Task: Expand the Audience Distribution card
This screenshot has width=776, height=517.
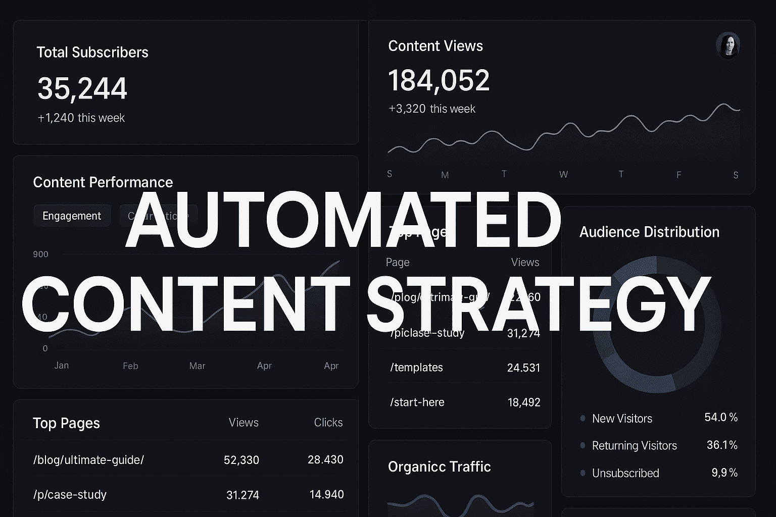Action: tap(649, 232)
